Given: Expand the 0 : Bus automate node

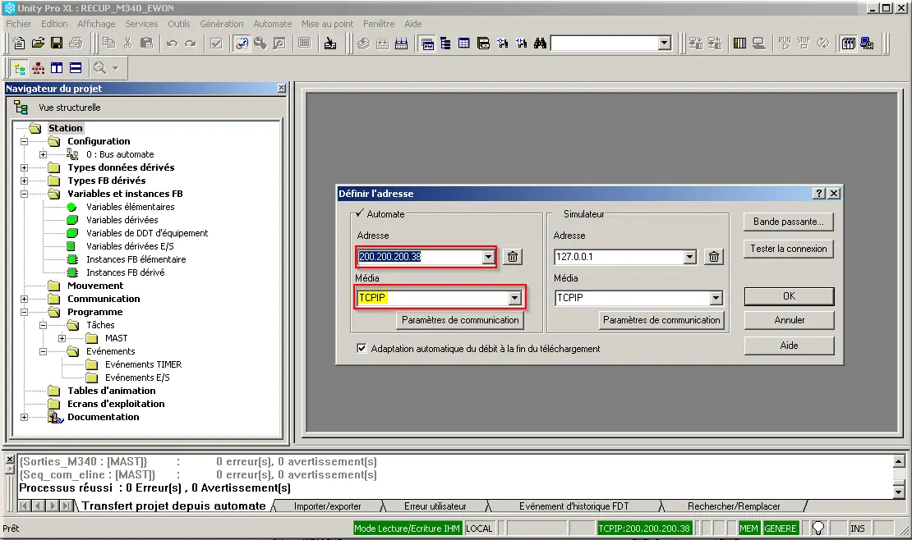Looking at the screenshot, I should pyautogui.click(x=43, y=154).
